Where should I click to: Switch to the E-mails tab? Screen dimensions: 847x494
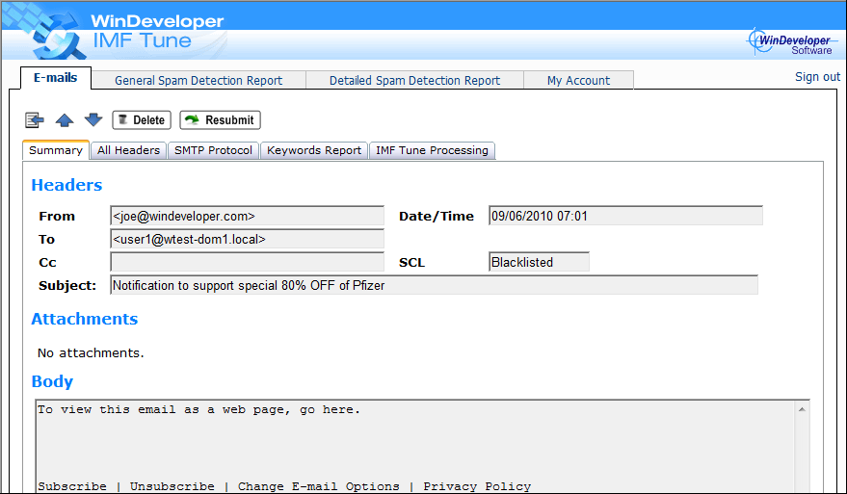click(x=56, y=78)
